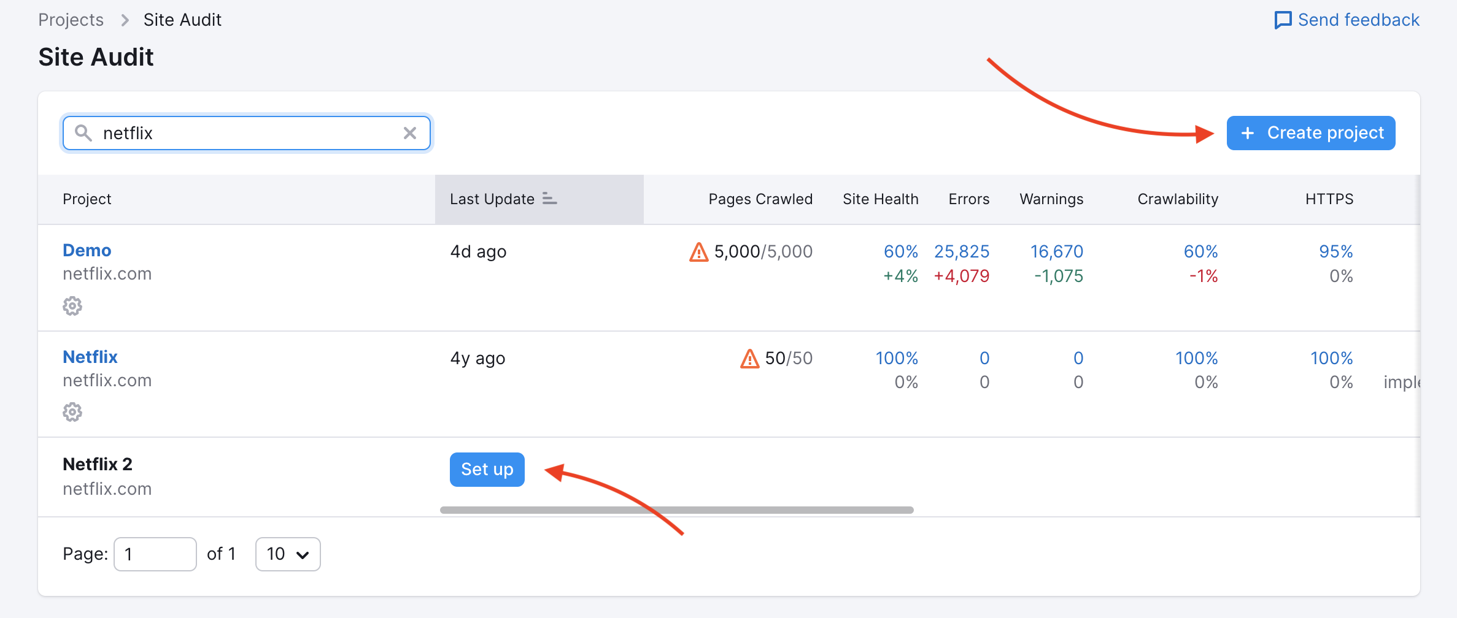This screenshot has height=618, width=1457.
Task: Focus the project search field
Action: tap(247, 133)
